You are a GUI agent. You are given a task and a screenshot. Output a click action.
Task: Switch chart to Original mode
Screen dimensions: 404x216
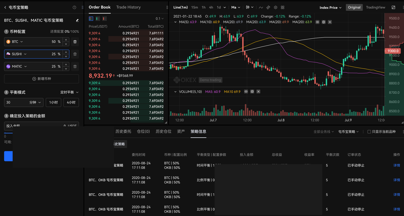354,7
